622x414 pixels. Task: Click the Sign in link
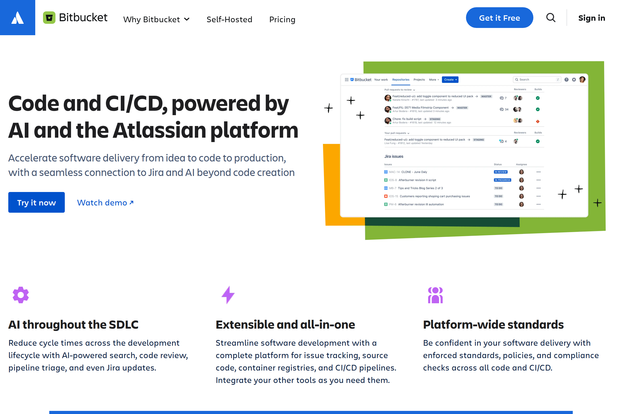(592, 18)
